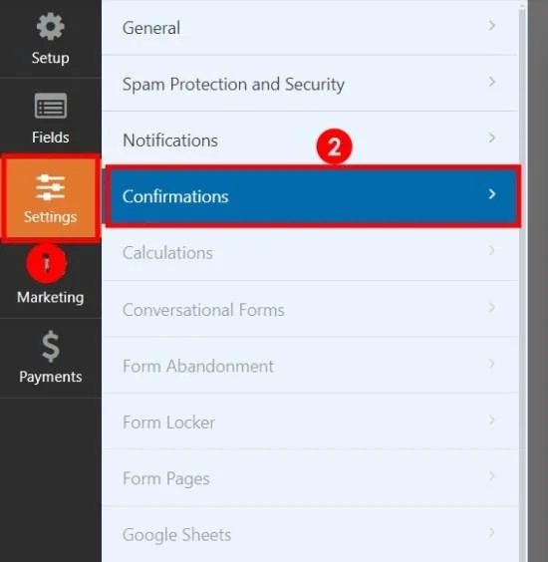Open the Confirmations settings panel
The image size is (548, 562).
pos(313,196)
